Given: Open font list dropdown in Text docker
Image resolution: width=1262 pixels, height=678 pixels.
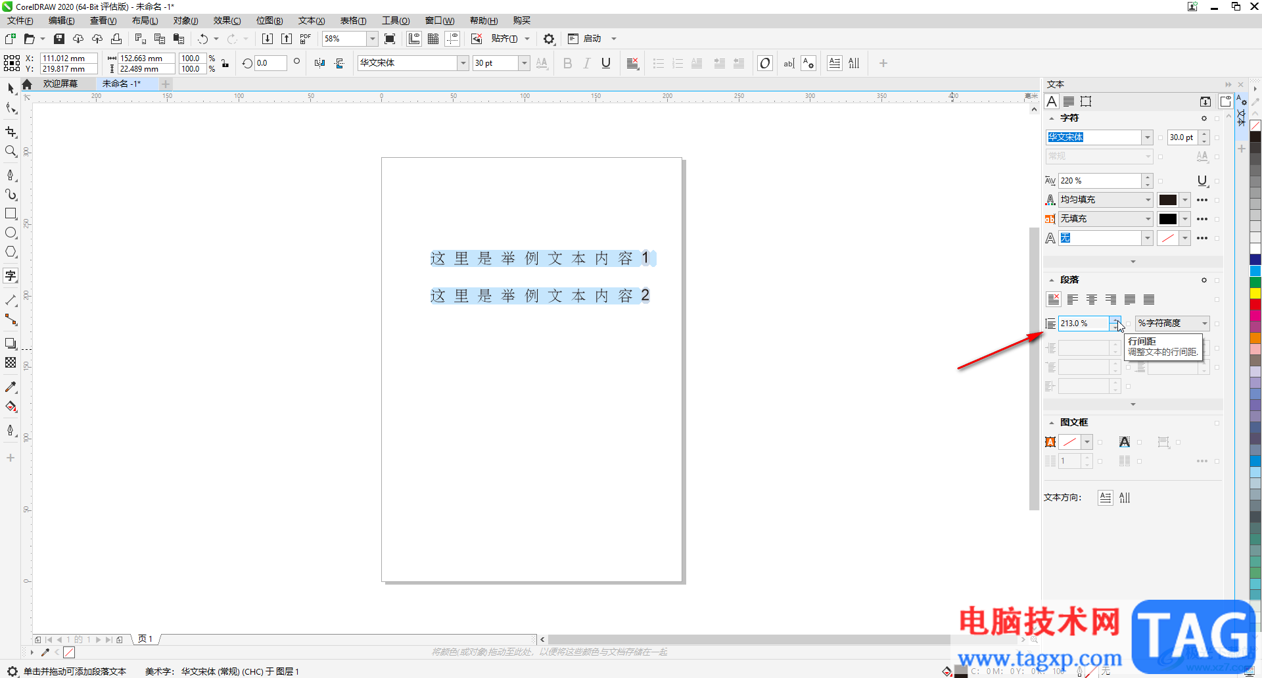Looking at the screenshot, I should pyautogui.click(x=1147, y=137).
